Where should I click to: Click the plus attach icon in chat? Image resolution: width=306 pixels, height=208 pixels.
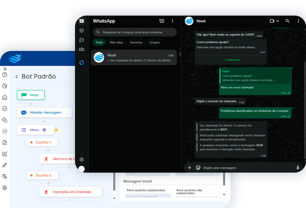pos(189,168)
